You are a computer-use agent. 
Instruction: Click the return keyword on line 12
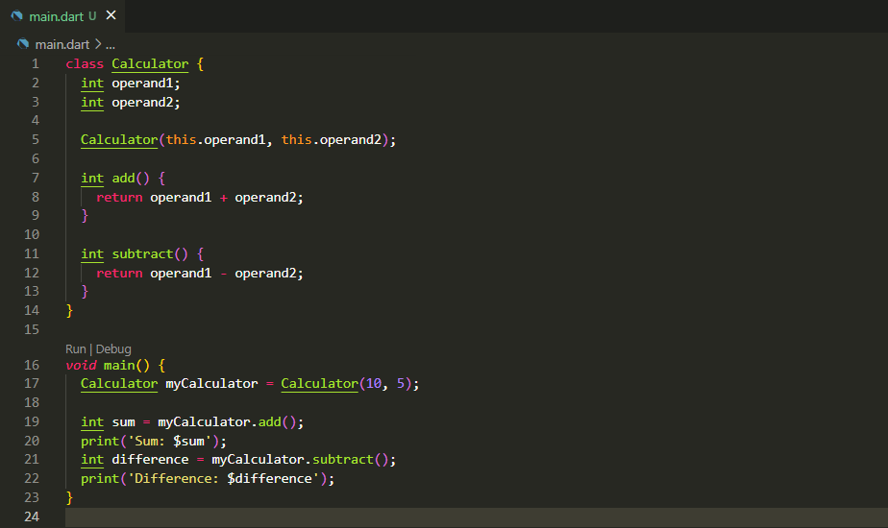[119, 274]
